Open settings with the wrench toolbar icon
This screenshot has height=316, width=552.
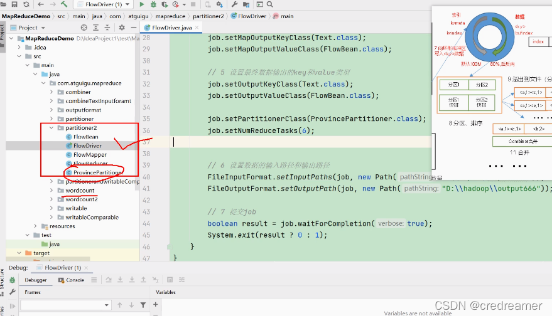tap(234, 4)
